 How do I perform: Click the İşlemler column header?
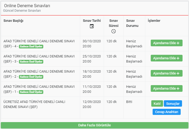pyautogui.click(x=154, y=21)
